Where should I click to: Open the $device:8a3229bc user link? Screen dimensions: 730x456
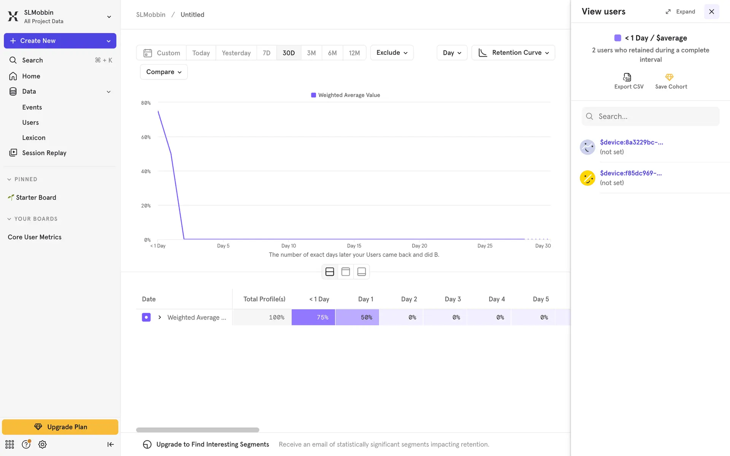tap(631, 142)
